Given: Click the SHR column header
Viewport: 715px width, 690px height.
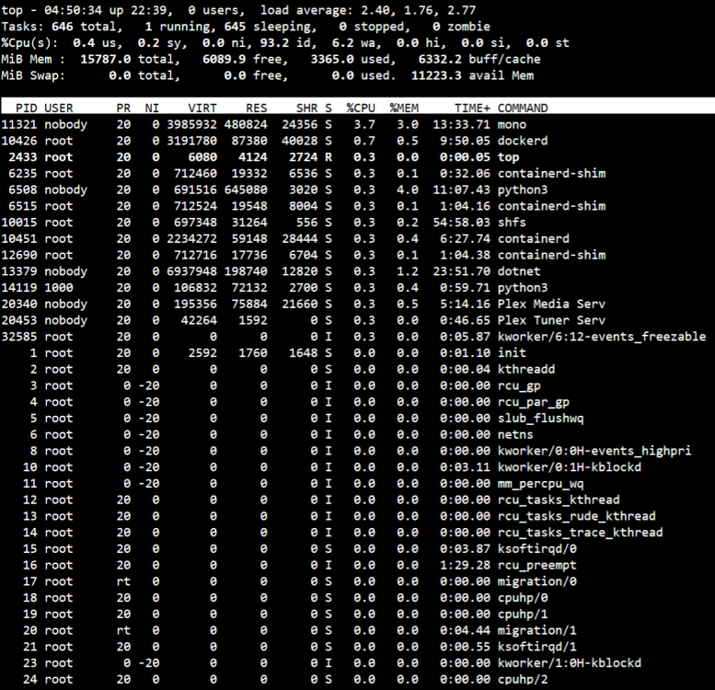Looking at the screenshot, I should tap(306, 108).
